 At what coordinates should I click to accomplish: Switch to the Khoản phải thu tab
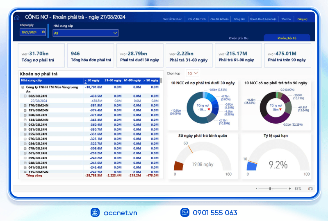tap(239, 38)
